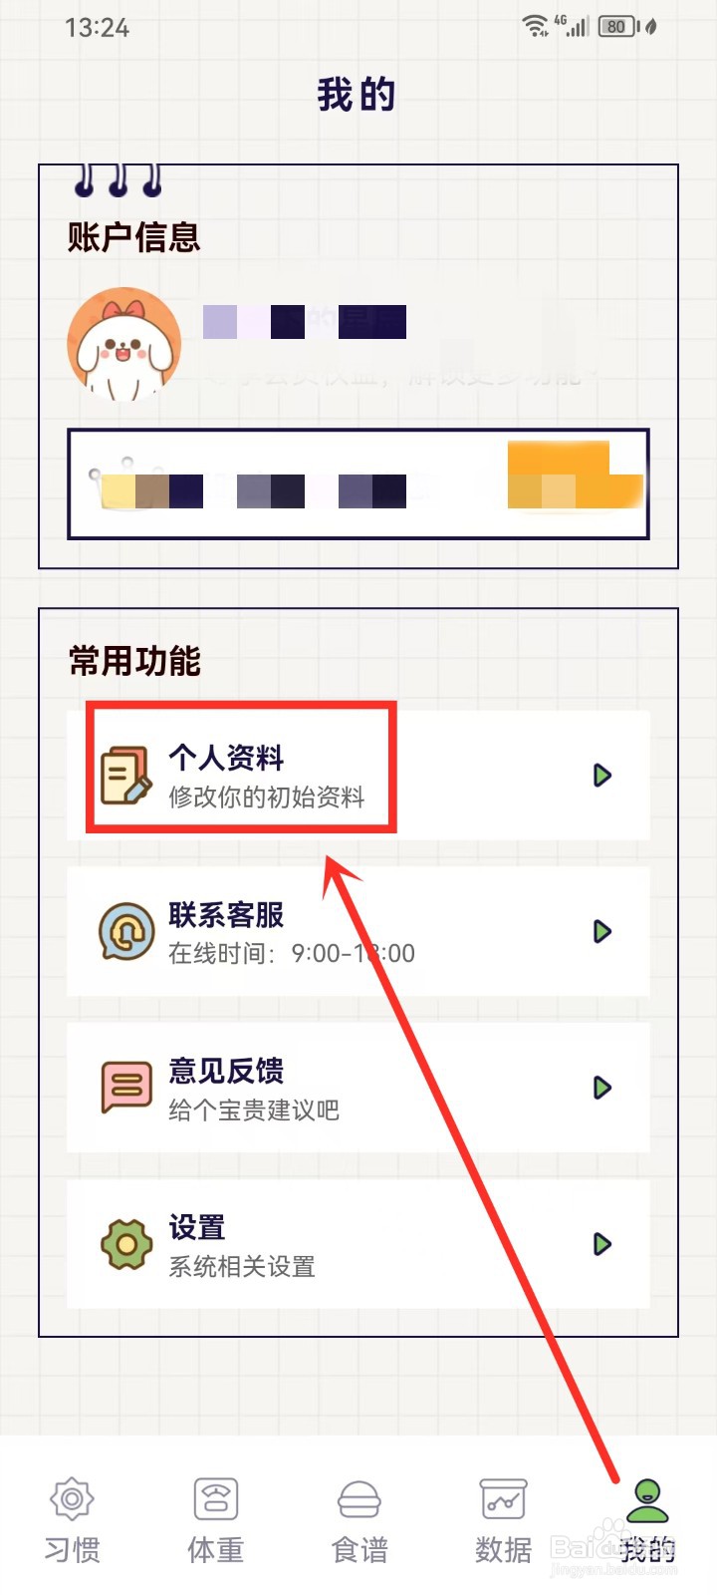Image resolution: width=717 pixels, height=1595 pixels.
Task: Expand 个人资料 with its green arrow
Action: click(601, 775)
